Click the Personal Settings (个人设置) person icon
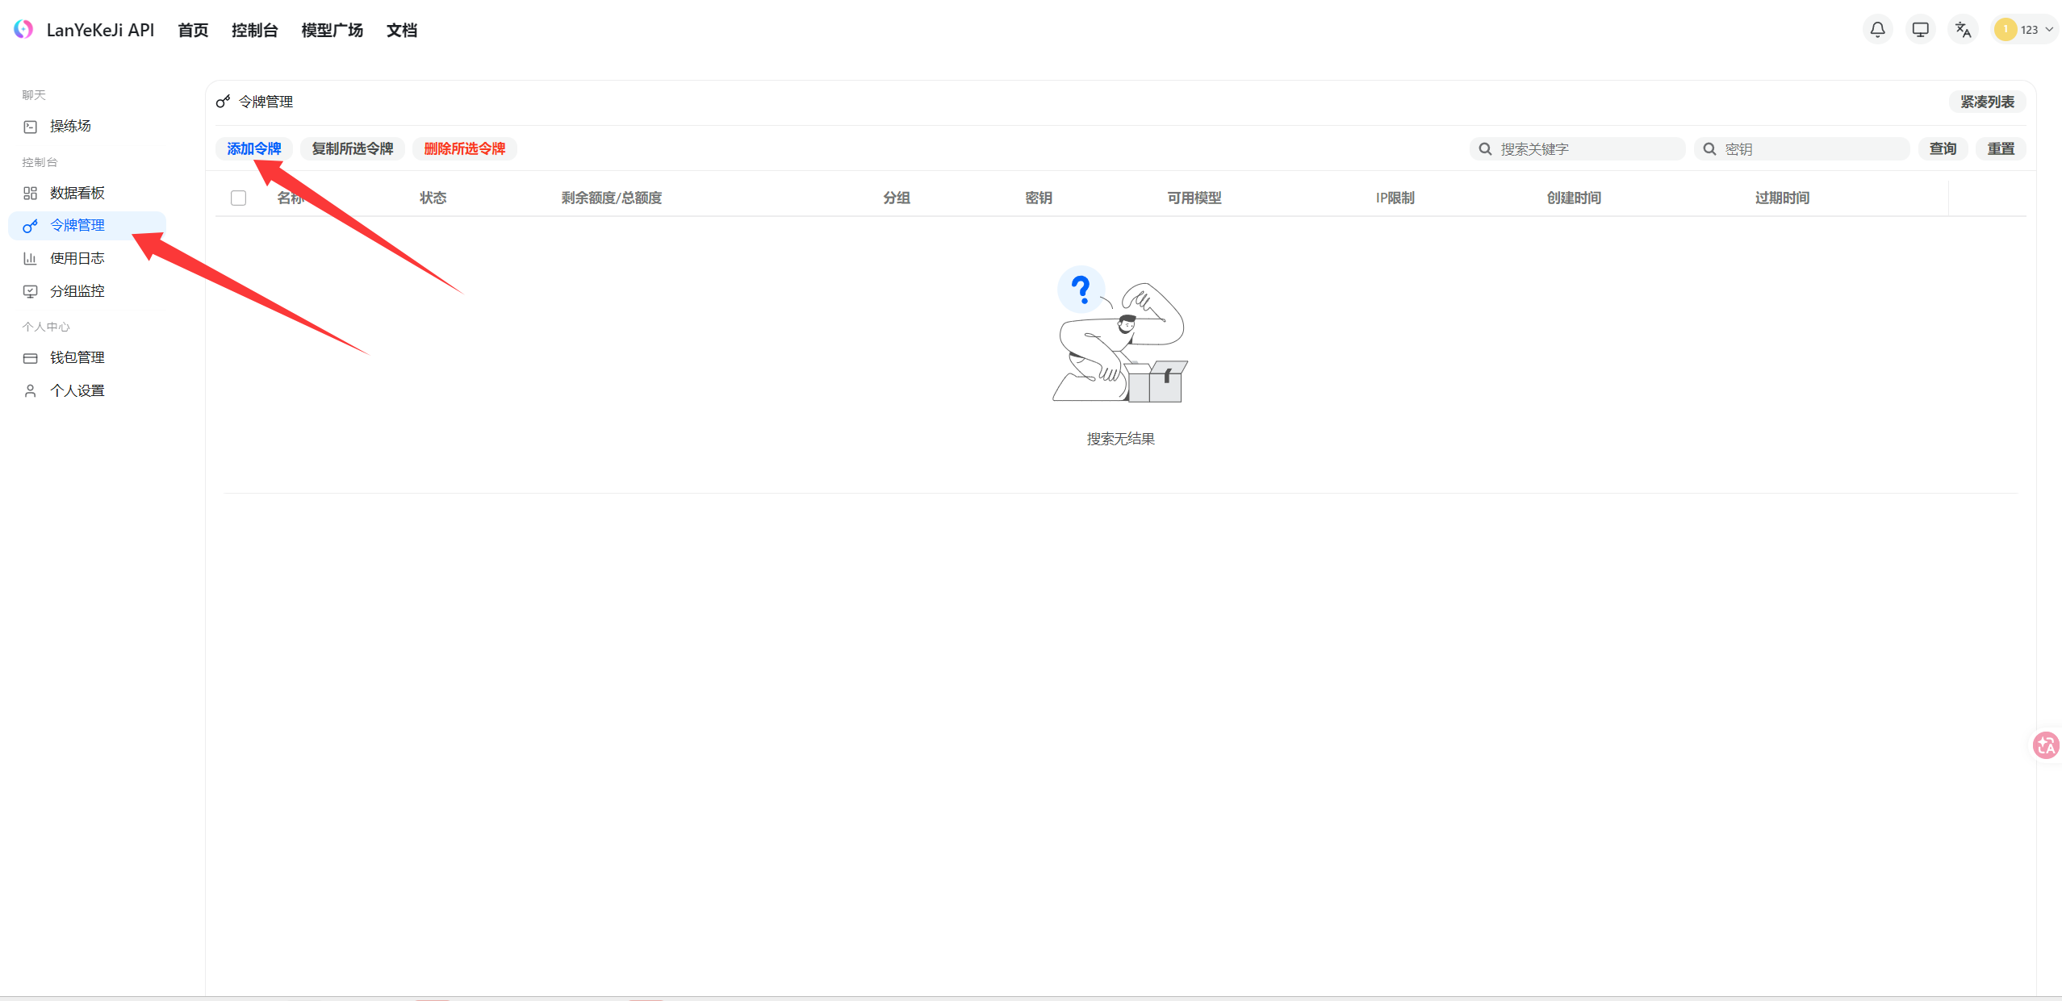 (x=31, y=391)
